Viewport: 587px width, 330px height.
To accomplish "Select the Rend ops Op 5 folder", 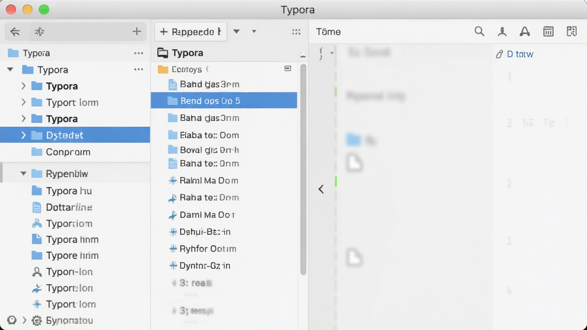I will tap(224, 101).
